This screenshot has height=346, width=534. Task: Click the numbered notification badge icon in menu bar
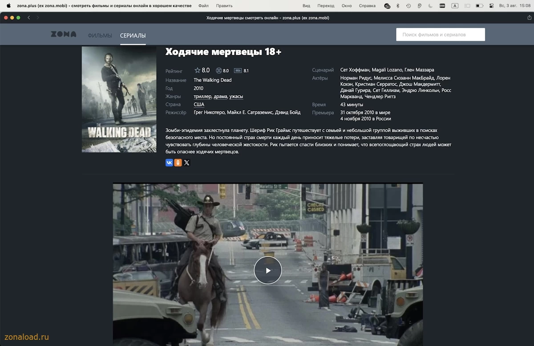[387, 6]
